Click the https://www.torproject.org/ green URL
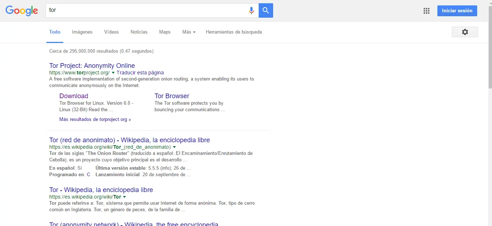 79,73
